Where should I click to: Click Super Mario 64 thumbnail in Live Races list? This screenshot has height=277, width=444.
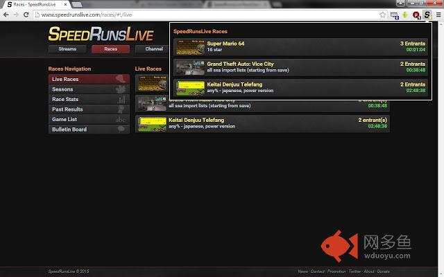tap(152, 83)
